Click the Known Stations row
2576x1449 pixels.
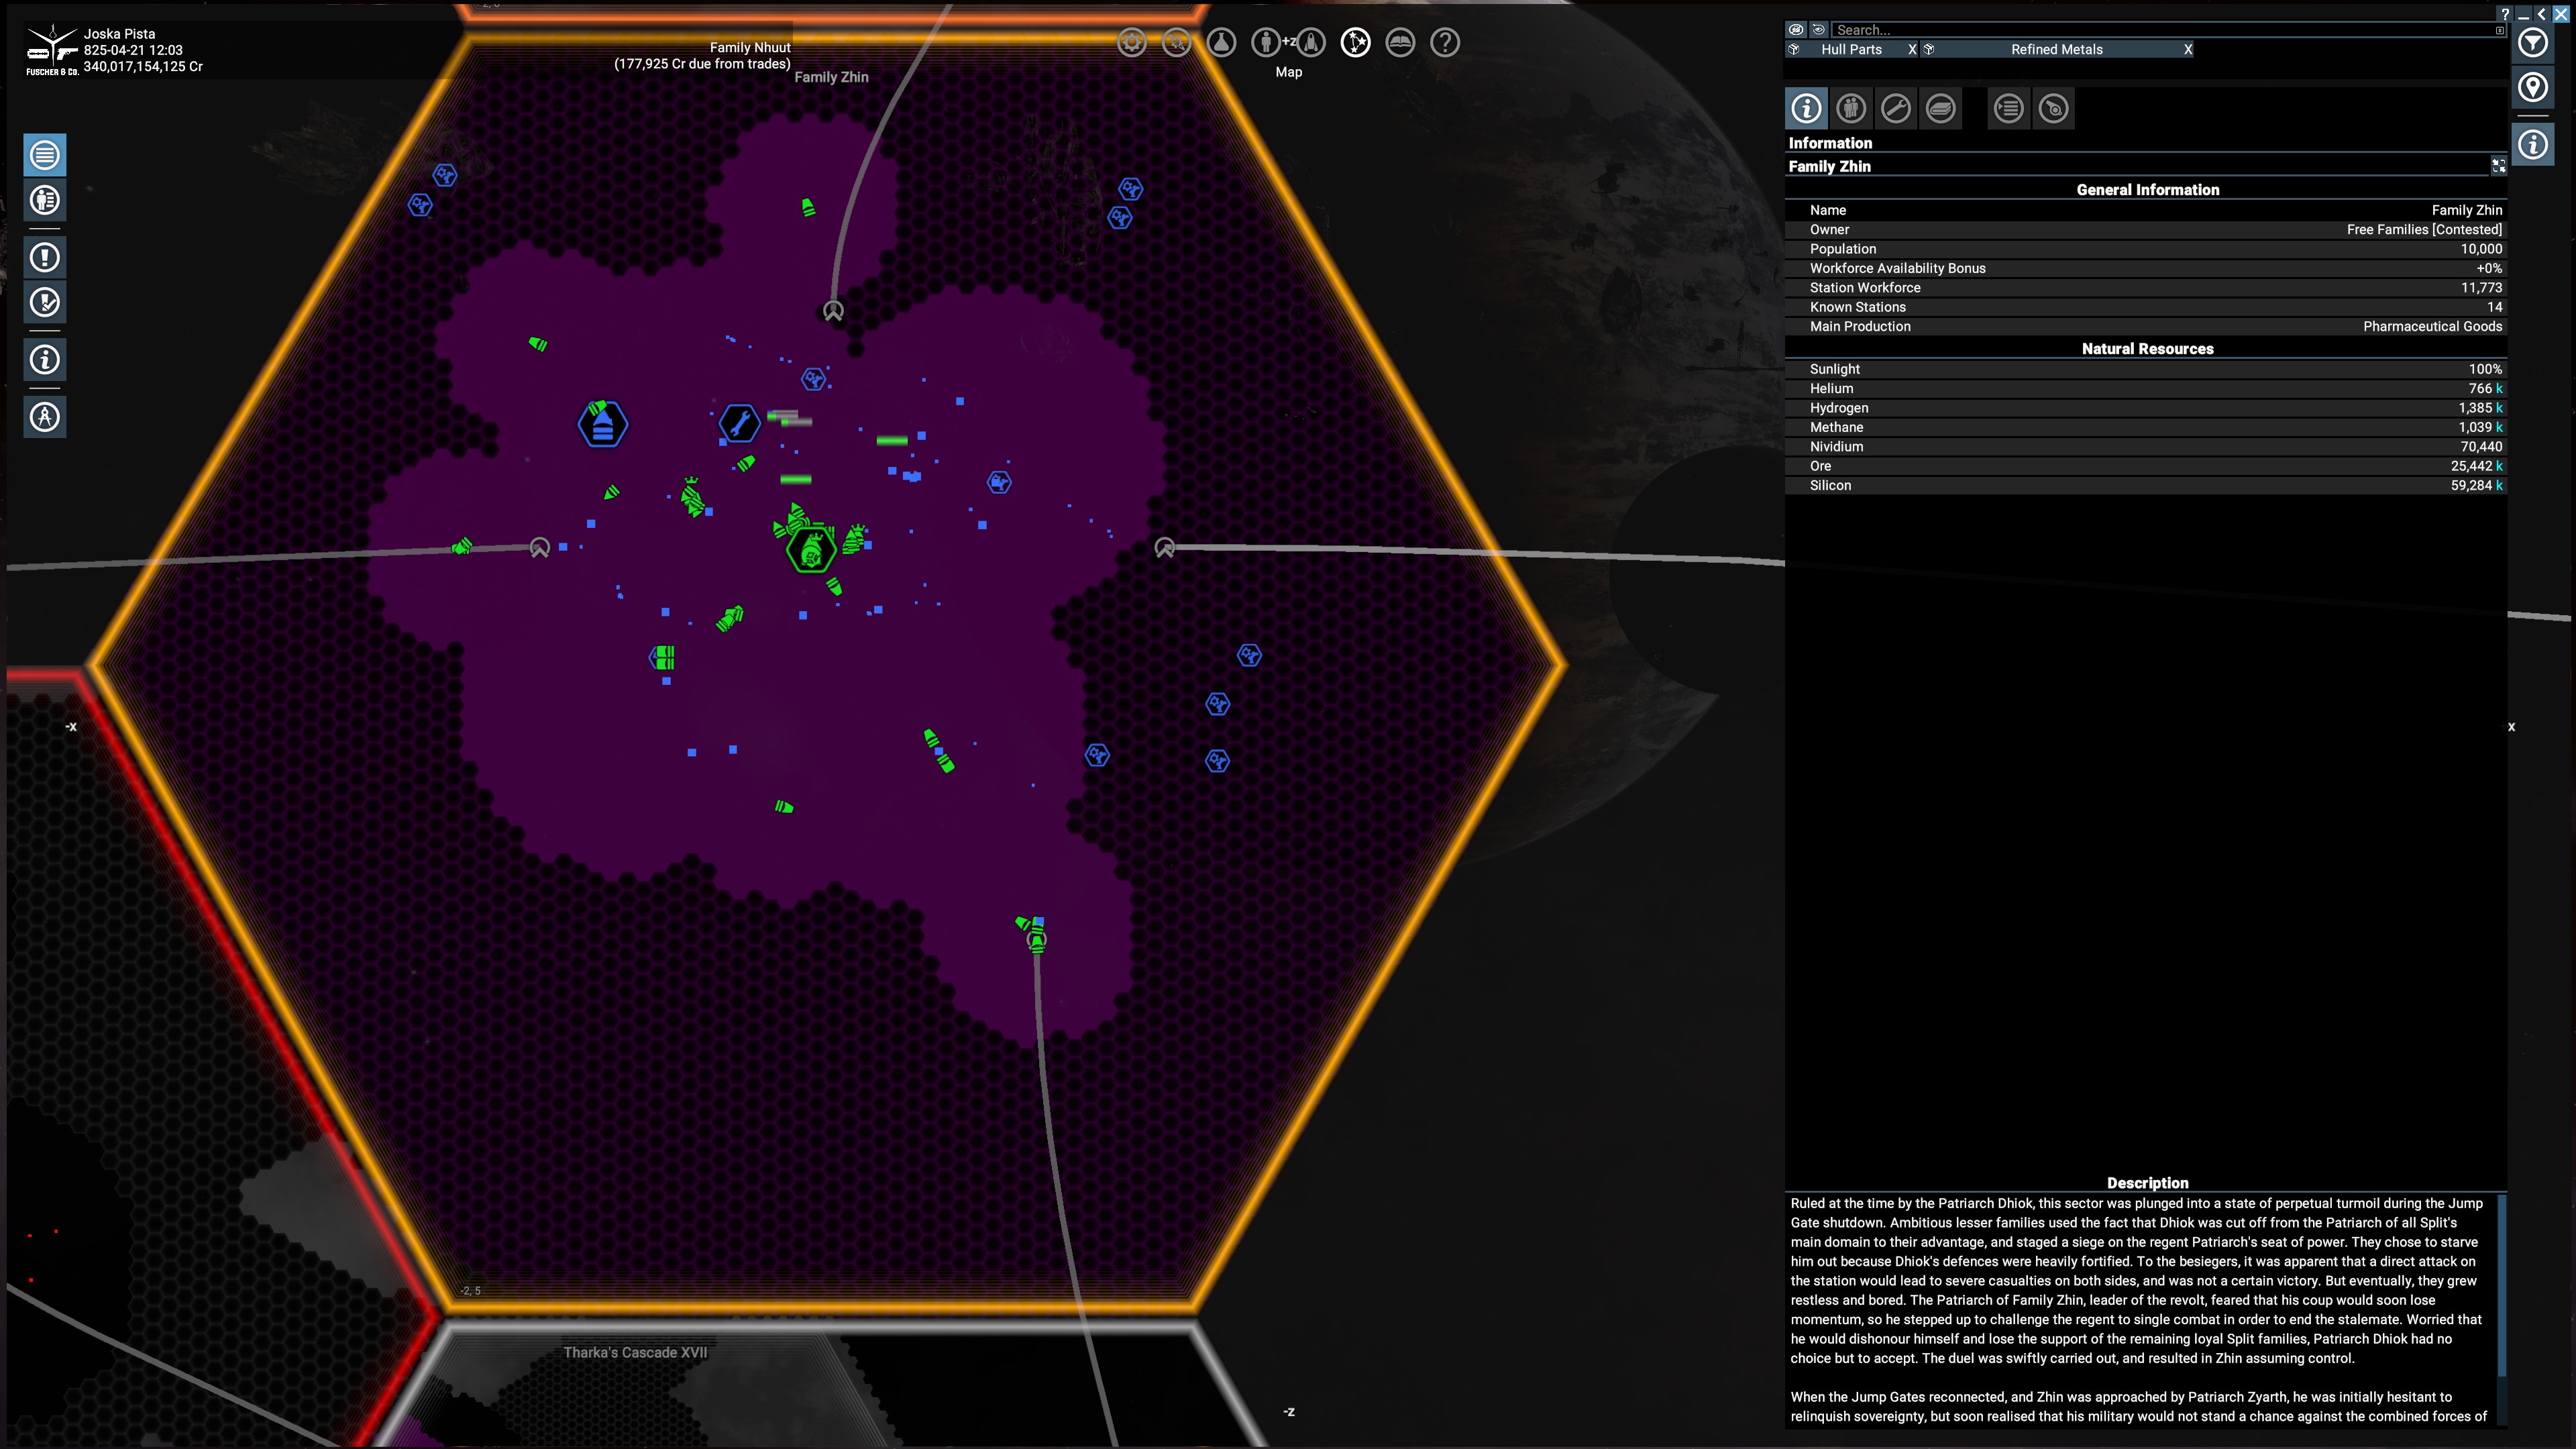coord(2146,307)
